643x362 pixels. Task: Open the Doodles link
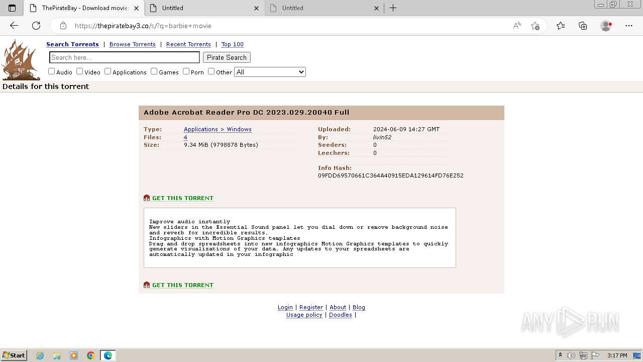pyautogui.click(x=341, y=315)
